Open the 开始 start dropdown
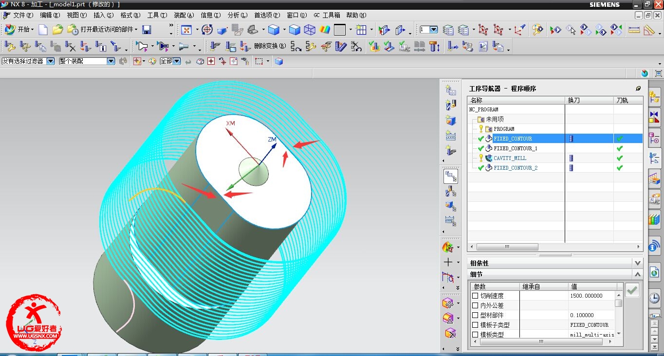This screenshot has width=664, height=356. tap(19, 30)
